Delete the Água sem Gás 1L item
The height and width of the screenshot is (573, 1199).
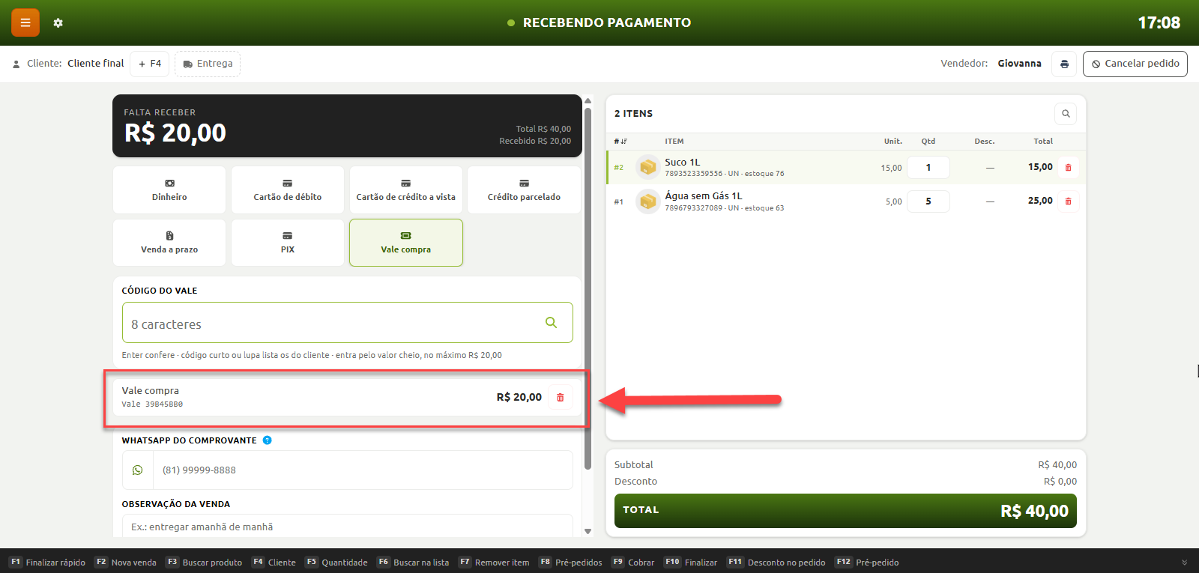click(x=1068, y=201)
